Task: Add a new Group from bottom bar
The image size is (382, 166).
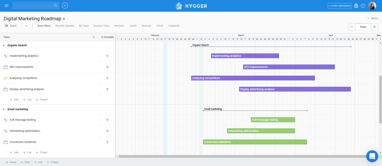Action: click(x=11, y=162)
